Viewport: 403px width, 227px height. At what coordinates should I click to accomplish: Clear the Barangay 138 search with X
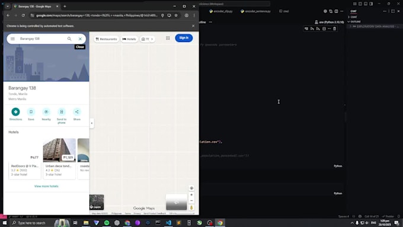[x=80, y=39]
